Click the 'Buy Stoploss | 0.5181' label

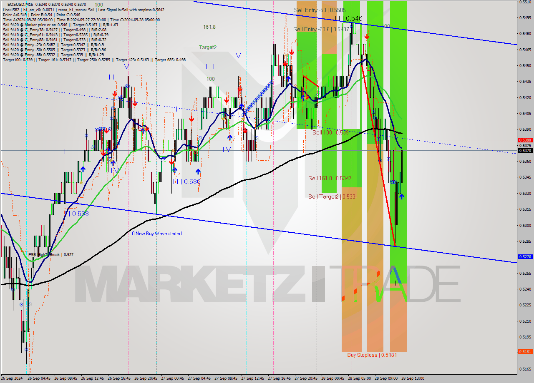click(x=372, y=355)
